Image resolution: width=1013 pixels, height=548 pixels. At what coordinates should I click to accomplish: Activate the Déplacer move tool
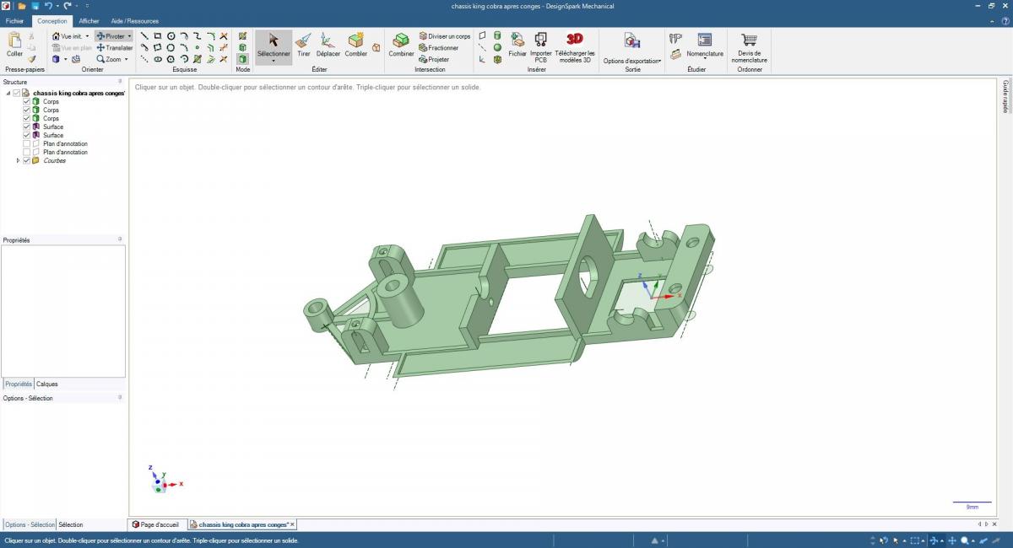pos(328,44)
